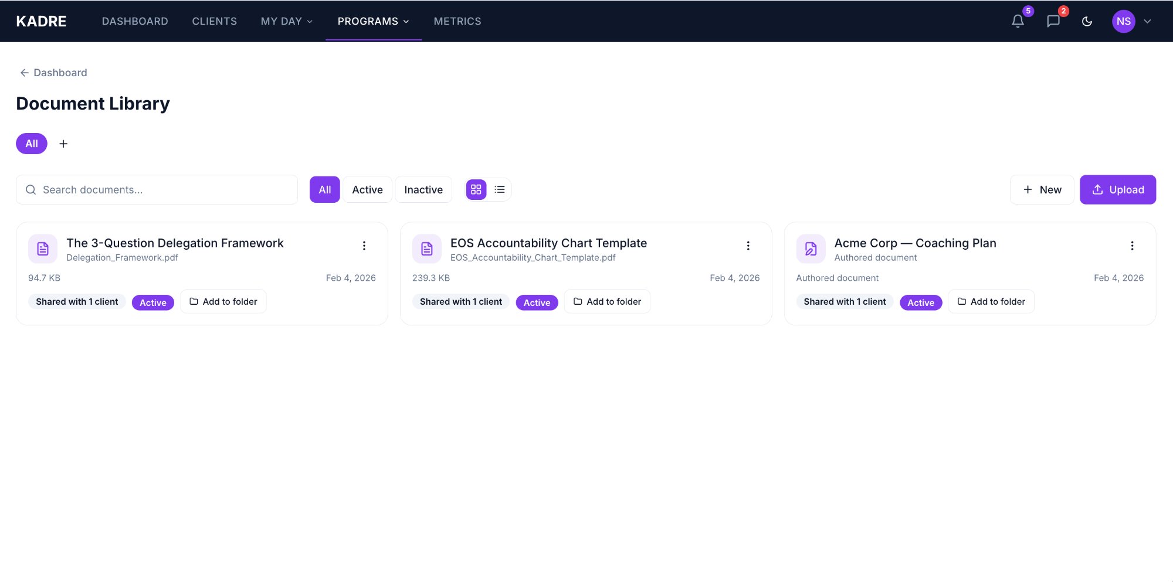Open options menu for Delegation Framework card
The image size is (1173, 582).
364,246
